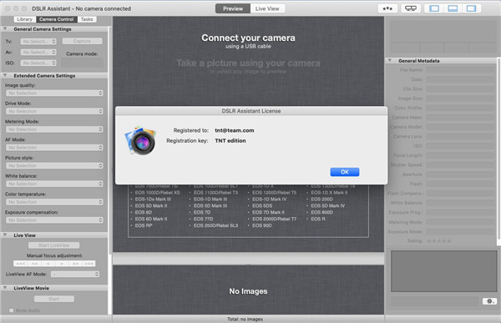Select the Camera Control tab

(x=57, y=19)
